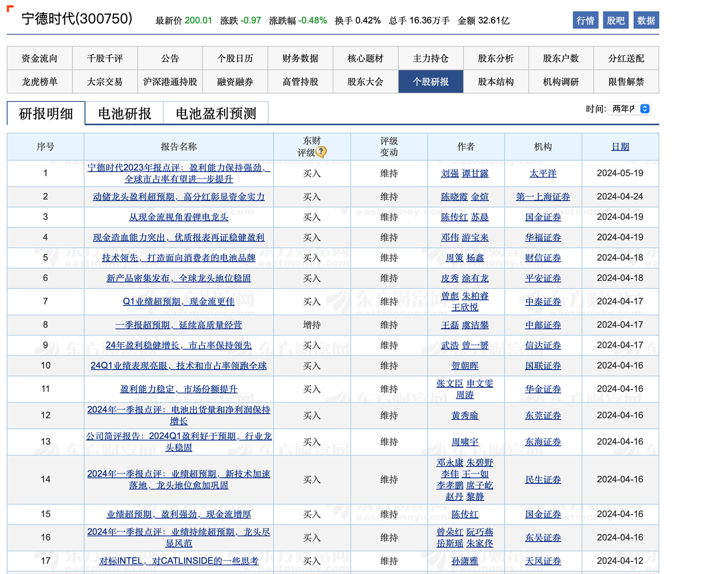Open report 一季报超预期、延续高质量经营
703x574 pixels.
pyautogui.click(x=178, y=325)
